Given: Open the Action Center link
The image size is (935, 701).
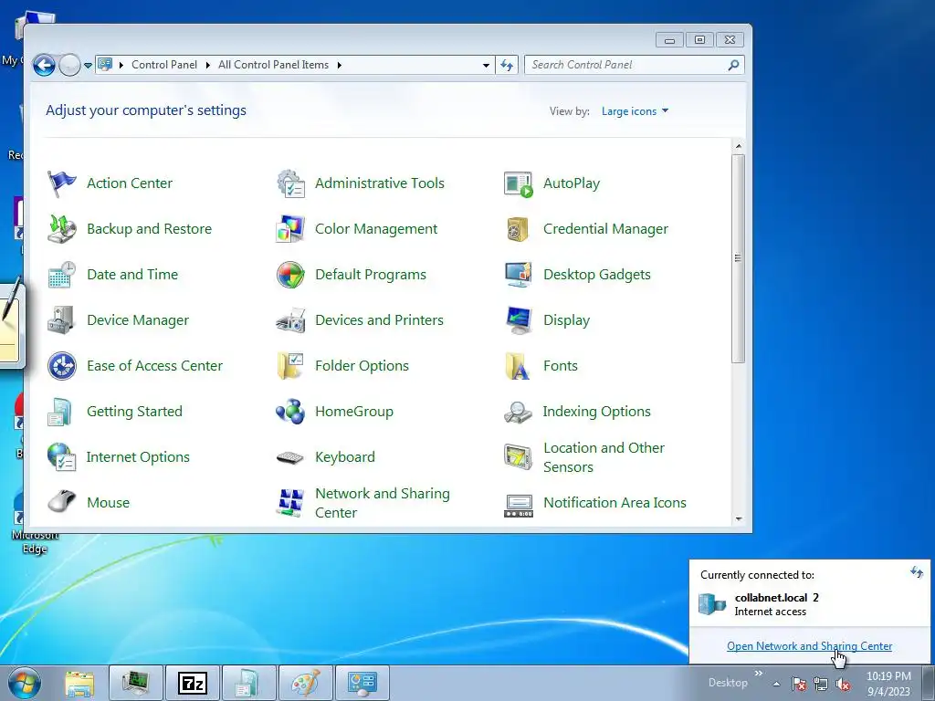Looking at the screenshot, I should point(130,183).
